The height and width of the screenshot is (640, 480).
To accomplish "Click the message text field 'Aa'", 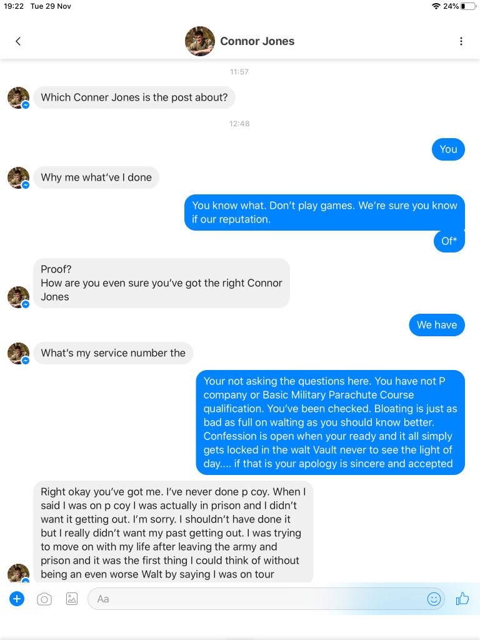I will [256, 599].
